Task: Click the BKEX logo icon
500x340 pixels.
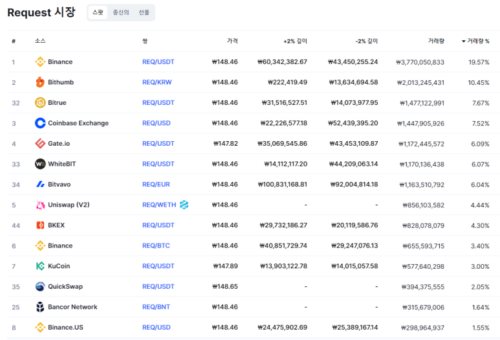Action: coord(40,225)
